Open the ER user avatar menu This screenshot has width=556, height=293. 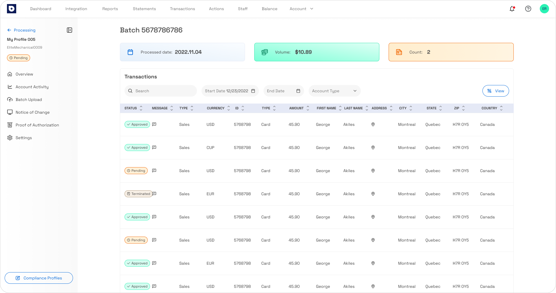pos(544,9)
